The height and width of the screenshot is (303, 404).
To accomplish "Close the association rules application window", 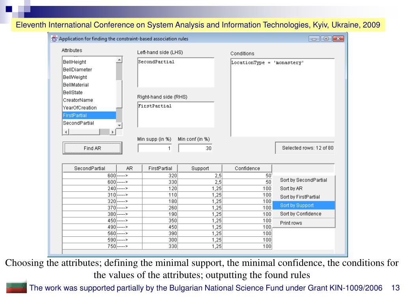I will tap(338, 39).
